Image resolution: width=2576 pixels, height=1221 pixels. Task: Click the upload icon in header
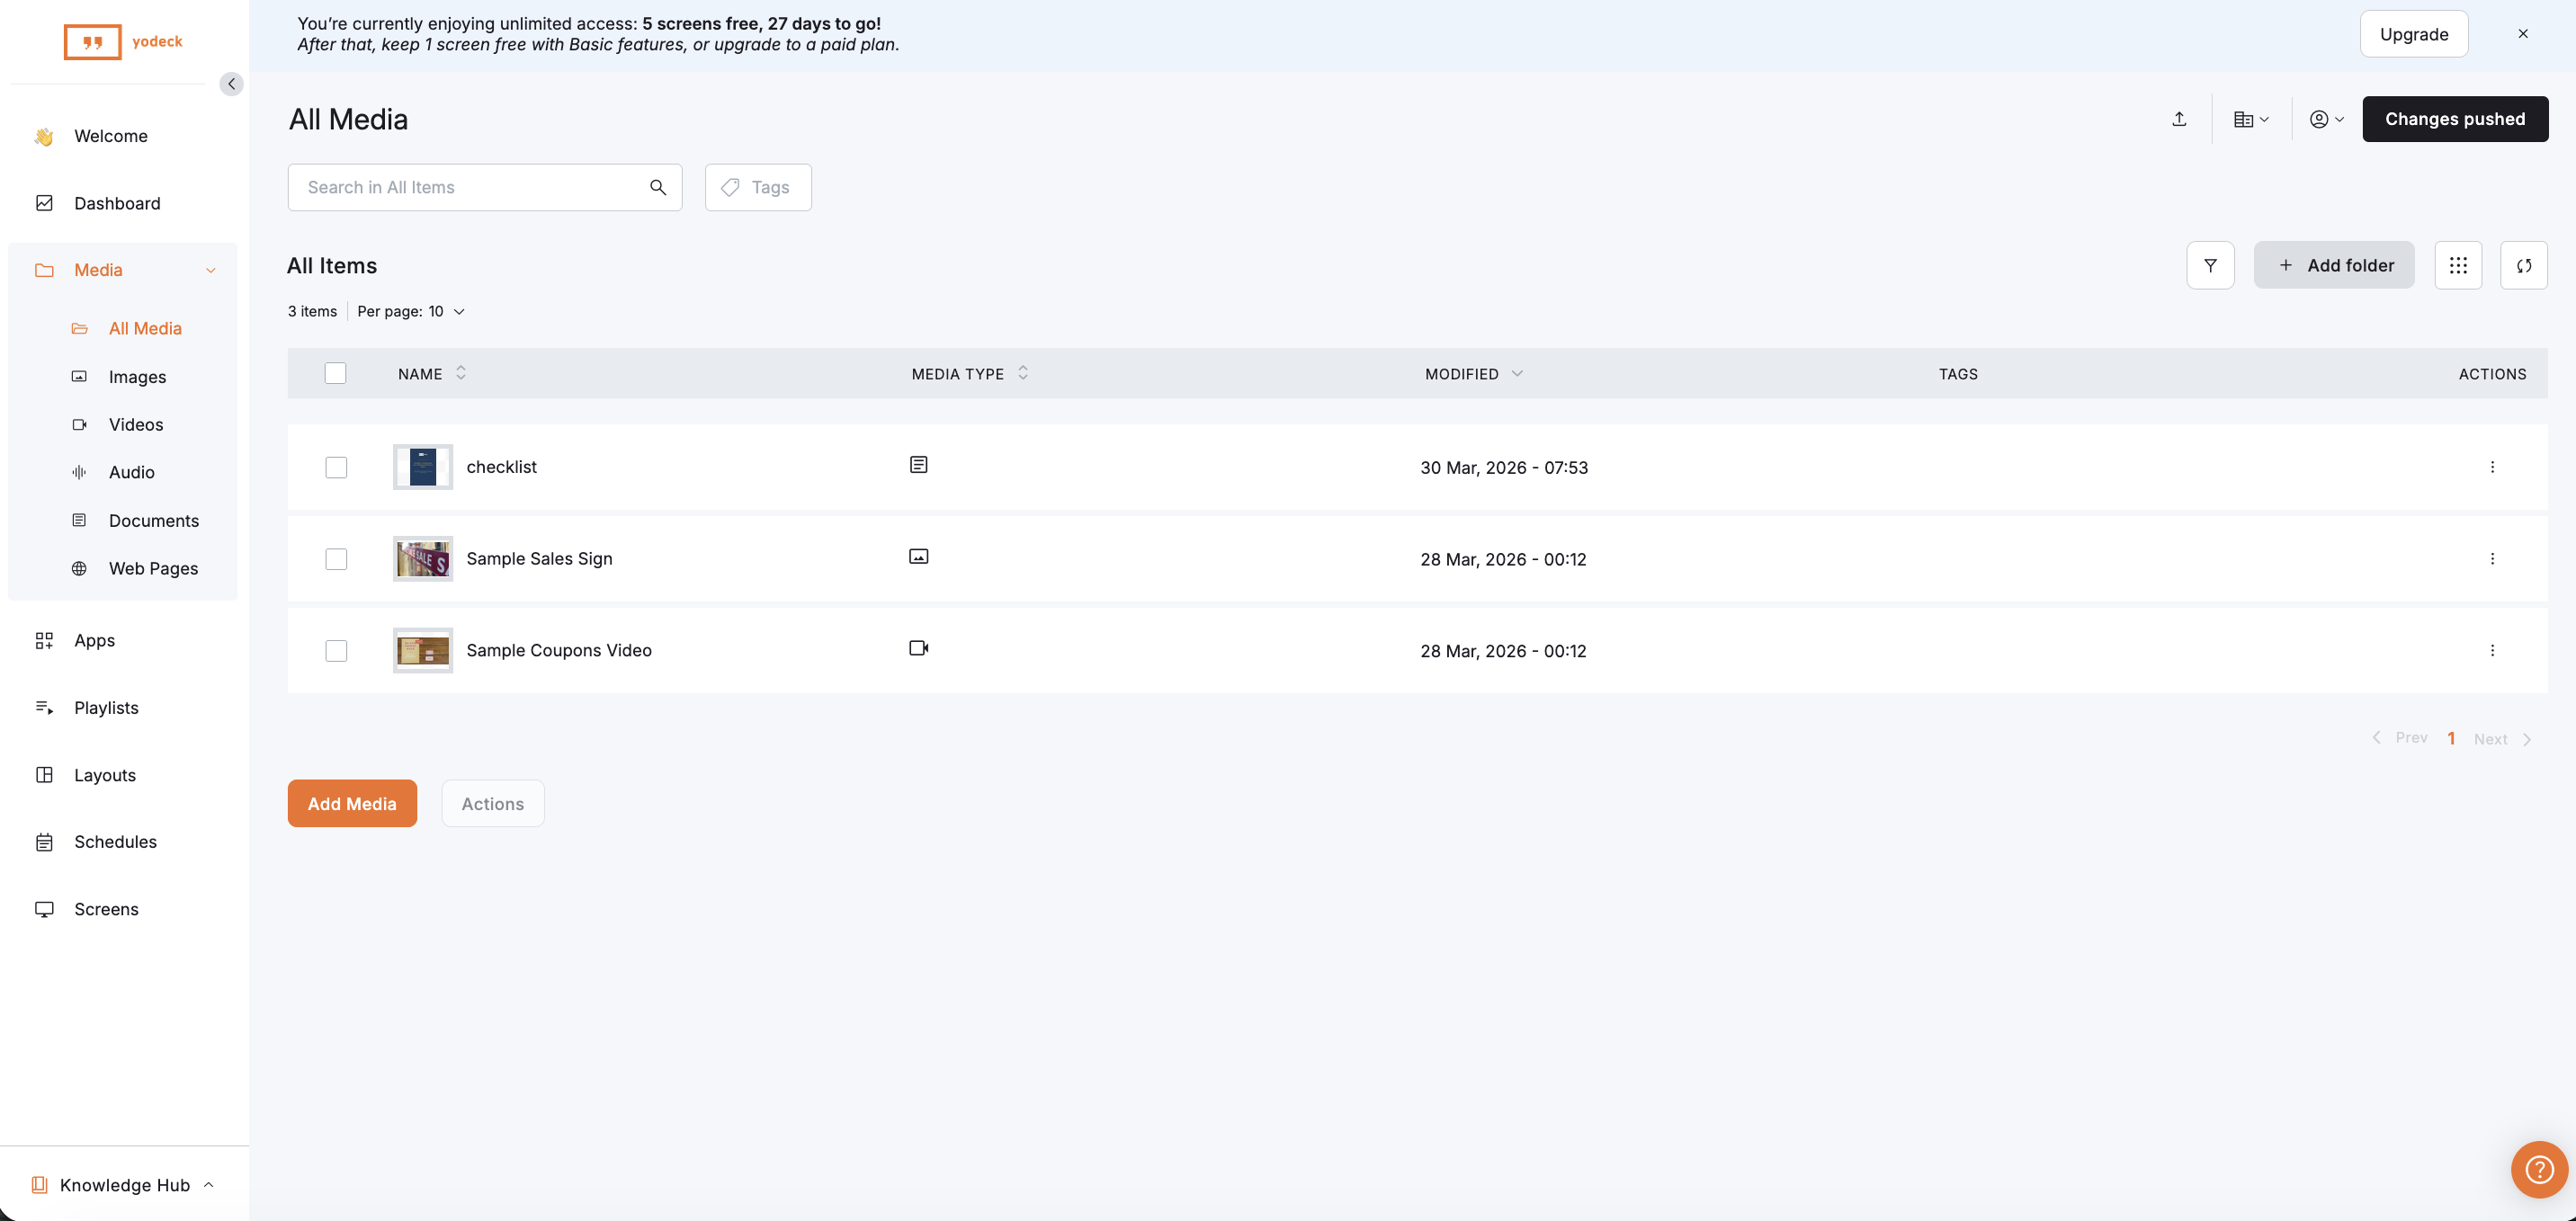[x=2179, y=119]
